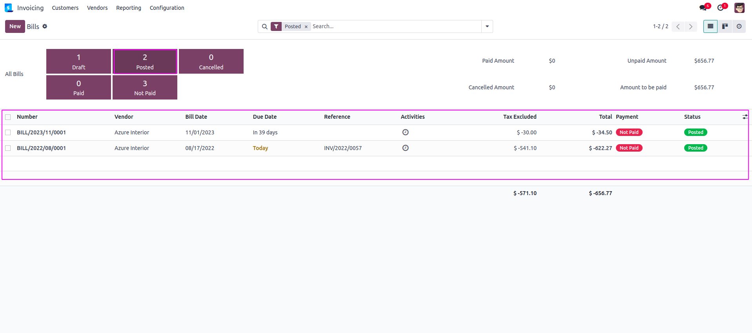Image resolution: width=752 pixels, height=333 pixels.
Task: Open the Bills gear actions menu
Action: point(45,26)
